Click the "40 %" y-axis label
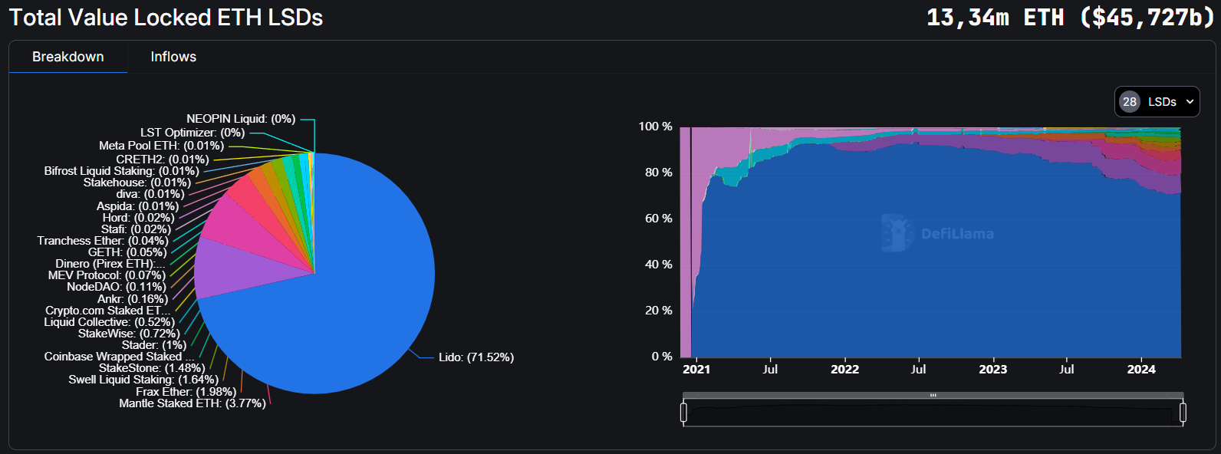This screenshot has width=1221, height=454. tap(659, 265)
